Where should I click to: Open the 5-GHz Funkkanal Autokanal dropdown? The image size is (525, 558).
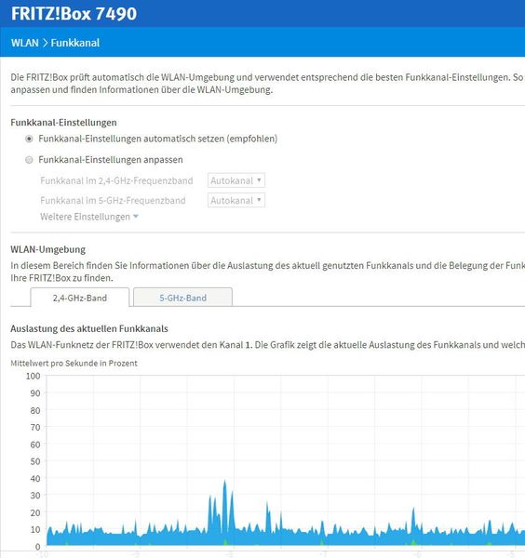coord(236,200)
